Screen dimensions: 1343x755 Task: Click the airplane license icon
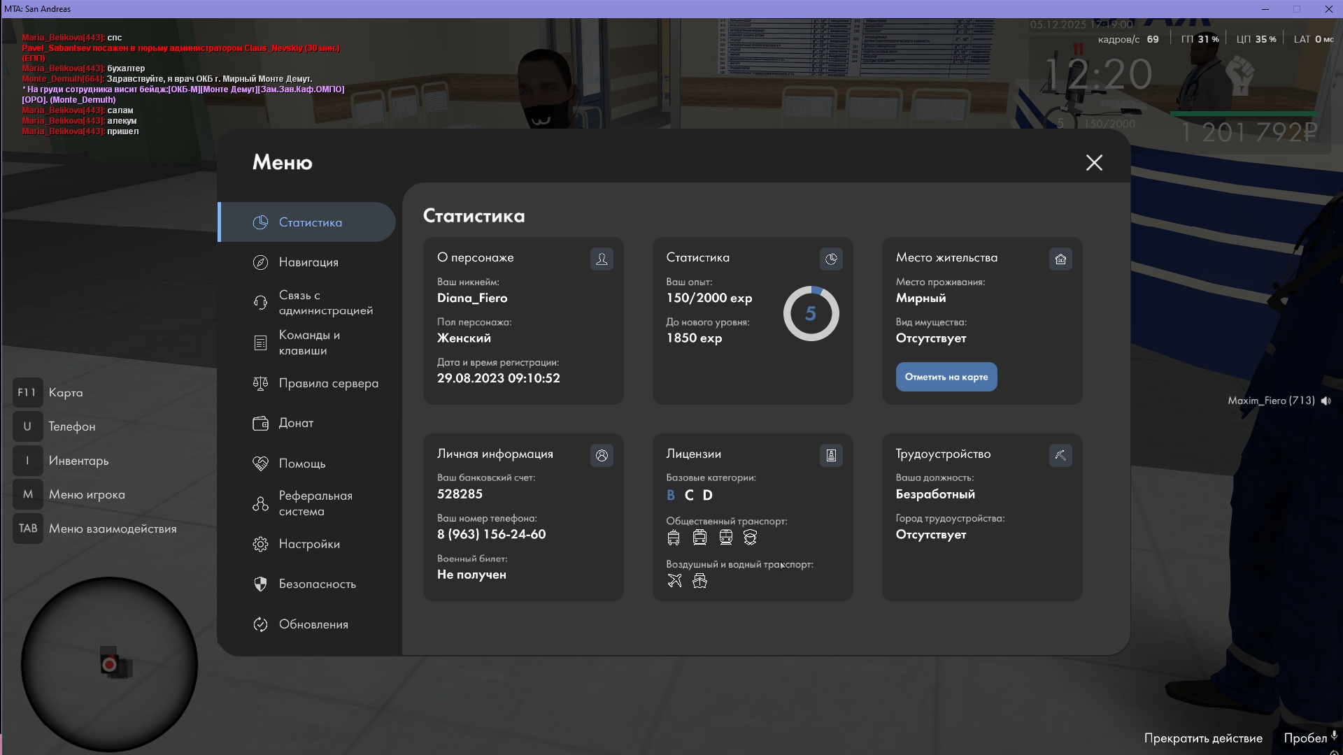point(674,581)
